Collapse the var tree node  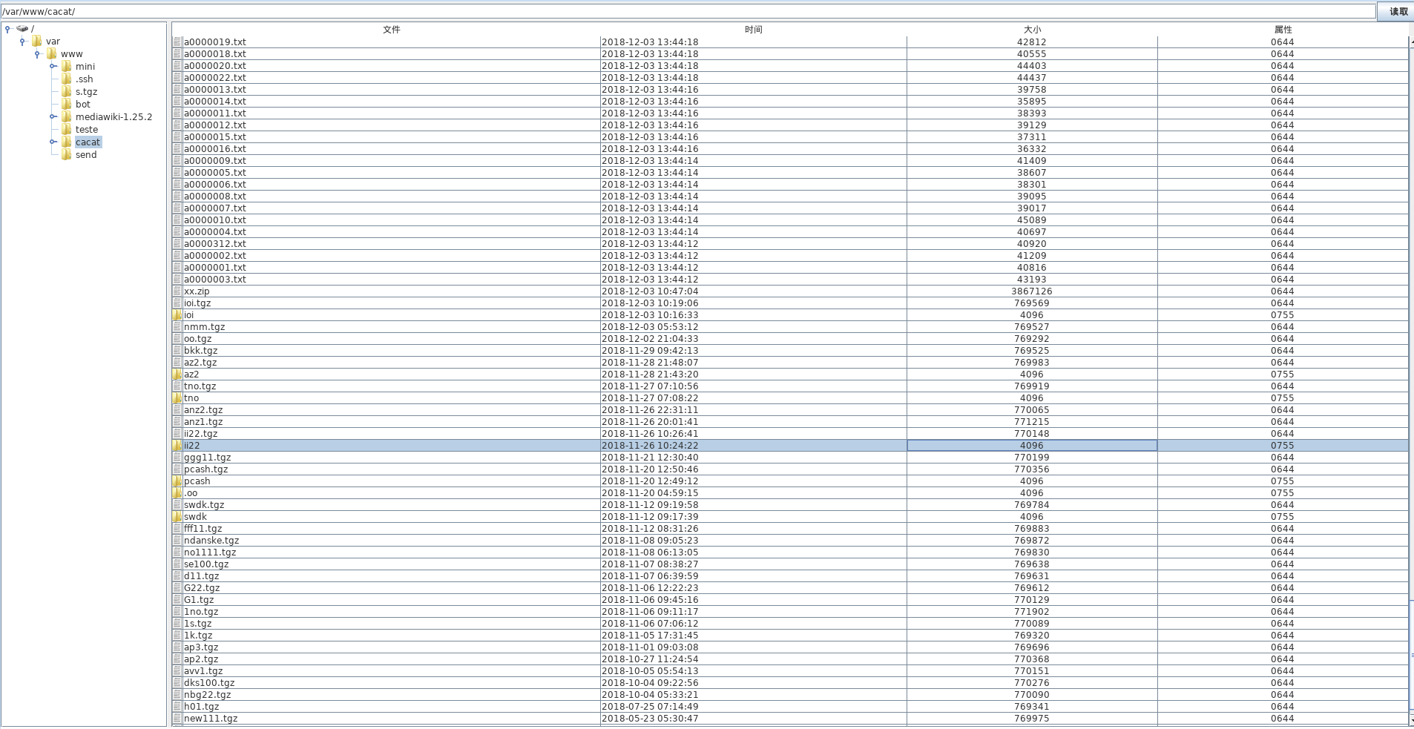(x=22, y=42)
